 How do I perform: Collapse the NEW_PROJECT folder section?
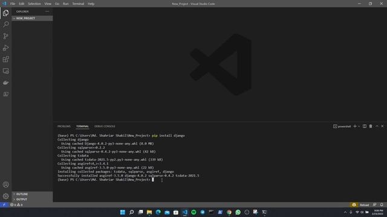point(32,18)
